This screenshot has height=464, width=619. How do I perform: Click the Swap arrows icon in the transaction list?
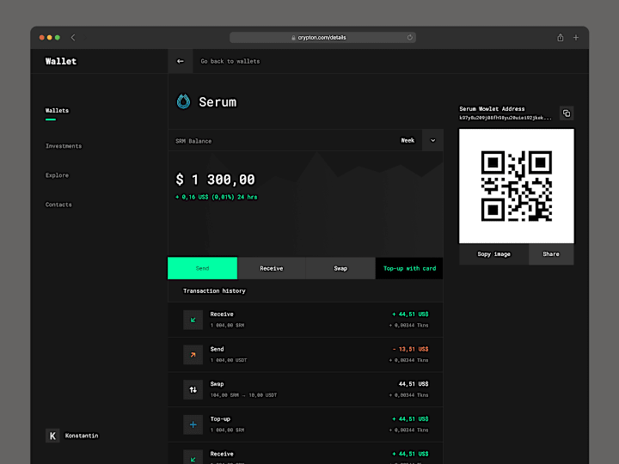click(x=193, y=390)
